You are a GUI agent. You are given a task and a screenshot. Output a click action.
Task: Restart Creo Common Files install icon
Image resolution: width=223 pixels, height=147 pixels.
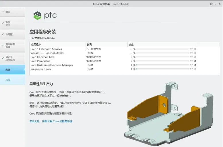191,57
